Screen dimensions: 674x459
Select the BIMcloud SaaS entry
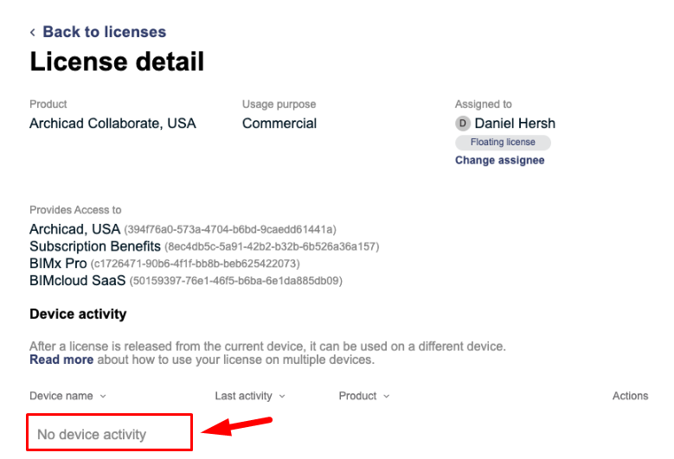(x=77, y=280)
